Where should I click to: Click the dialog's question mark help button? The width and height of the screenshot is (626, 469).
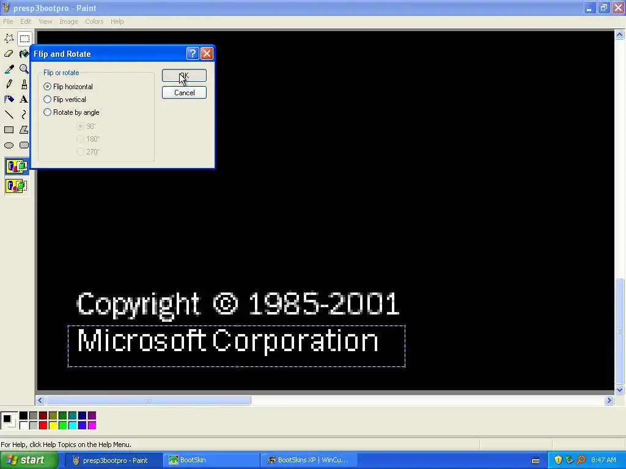point(193,54)
